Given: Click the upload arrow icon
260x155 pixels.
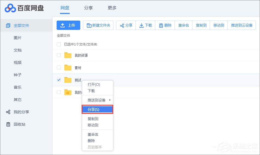Looking at the screenshot, I should coord(63,25).
